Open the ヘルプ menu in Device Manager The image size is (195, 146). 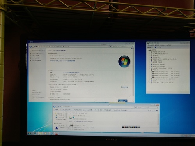click(x=168, y=45)
